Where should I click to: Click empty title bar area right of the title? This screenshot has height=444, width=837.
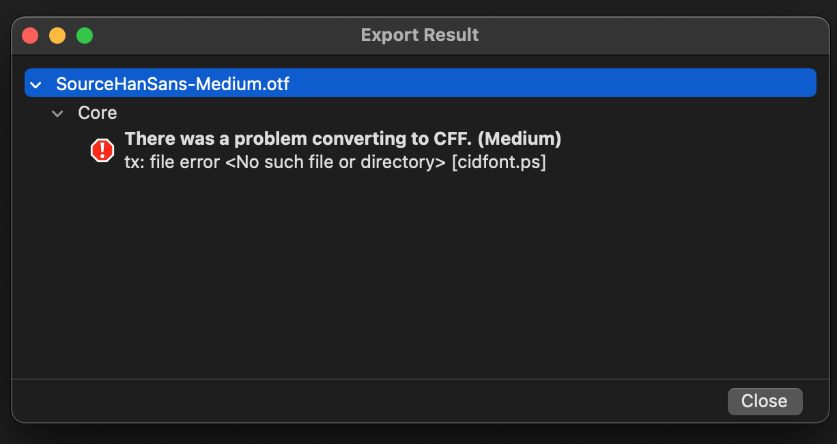point(649,35)
